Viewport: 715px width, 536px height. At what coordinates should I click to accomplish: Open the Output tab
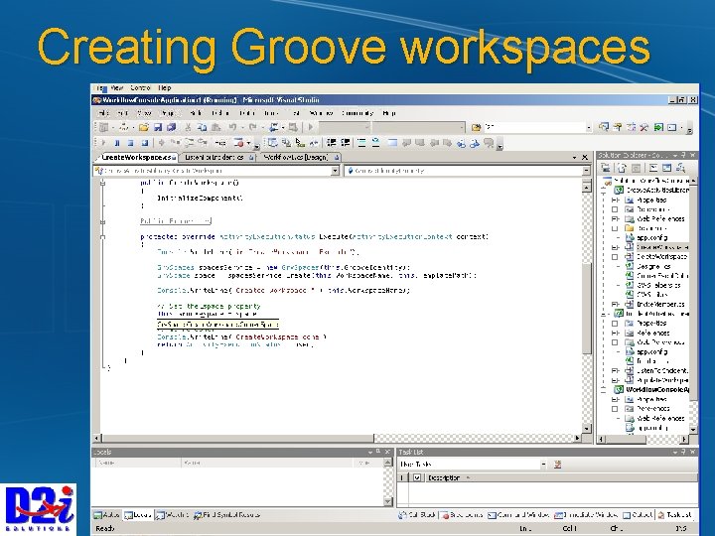[x=638, y=515]
